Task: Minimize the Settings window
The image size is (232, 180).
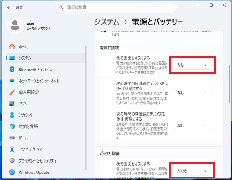Action: (x=198, y=5)
